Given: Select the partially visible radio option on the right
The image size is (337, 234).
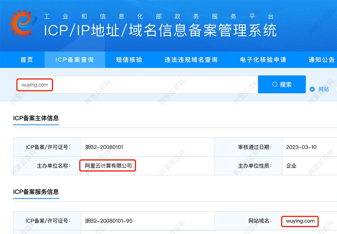Looking at the screenshot, I should 336,89.
